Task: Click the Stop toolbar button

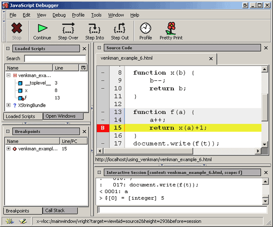Action: coord(17,31)
